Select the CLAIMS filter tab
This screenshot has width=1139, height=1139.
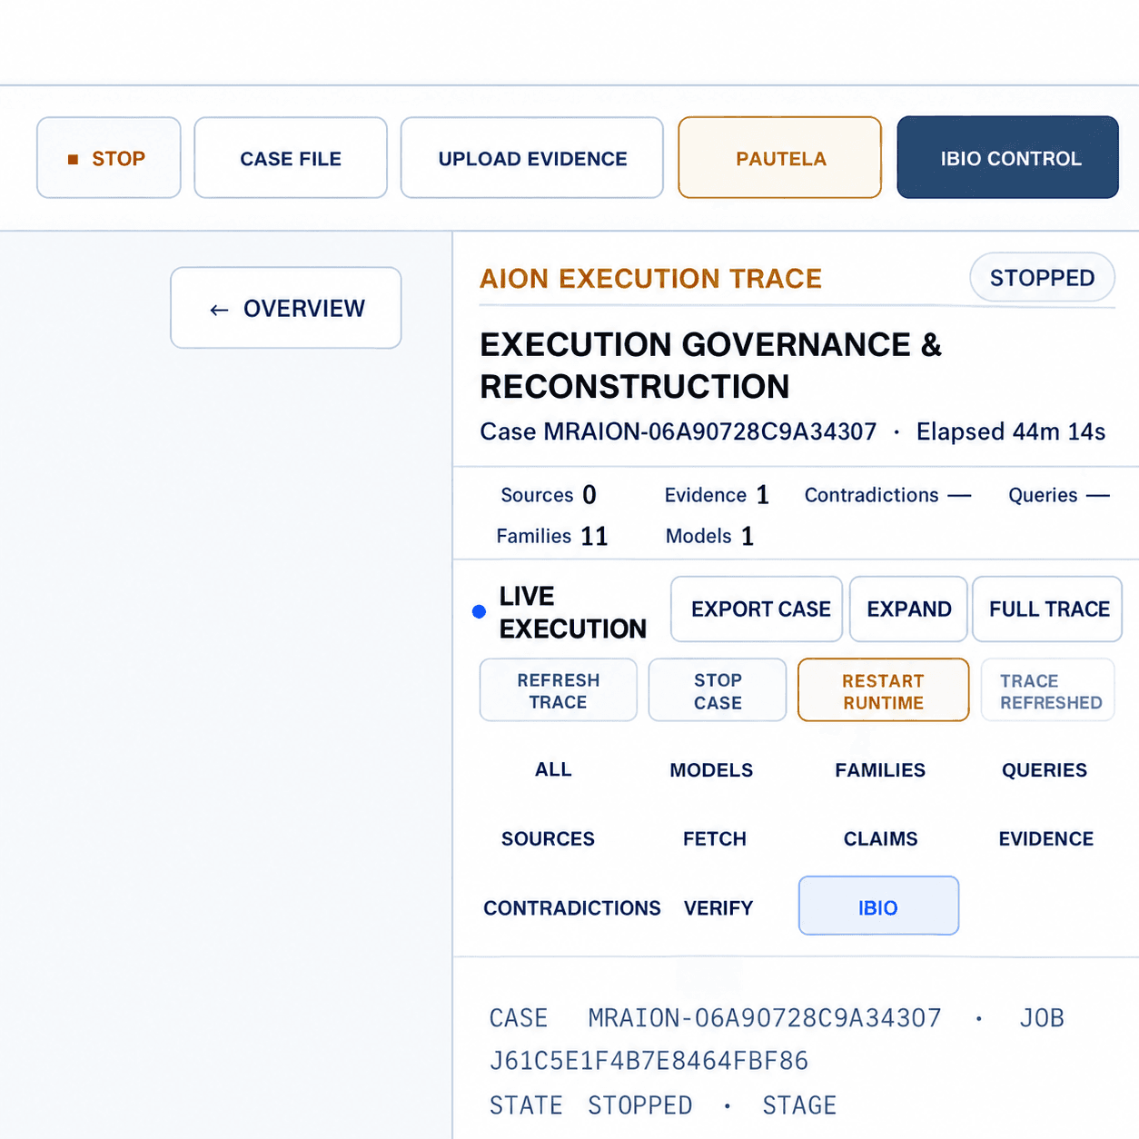(x=880, y=838)
